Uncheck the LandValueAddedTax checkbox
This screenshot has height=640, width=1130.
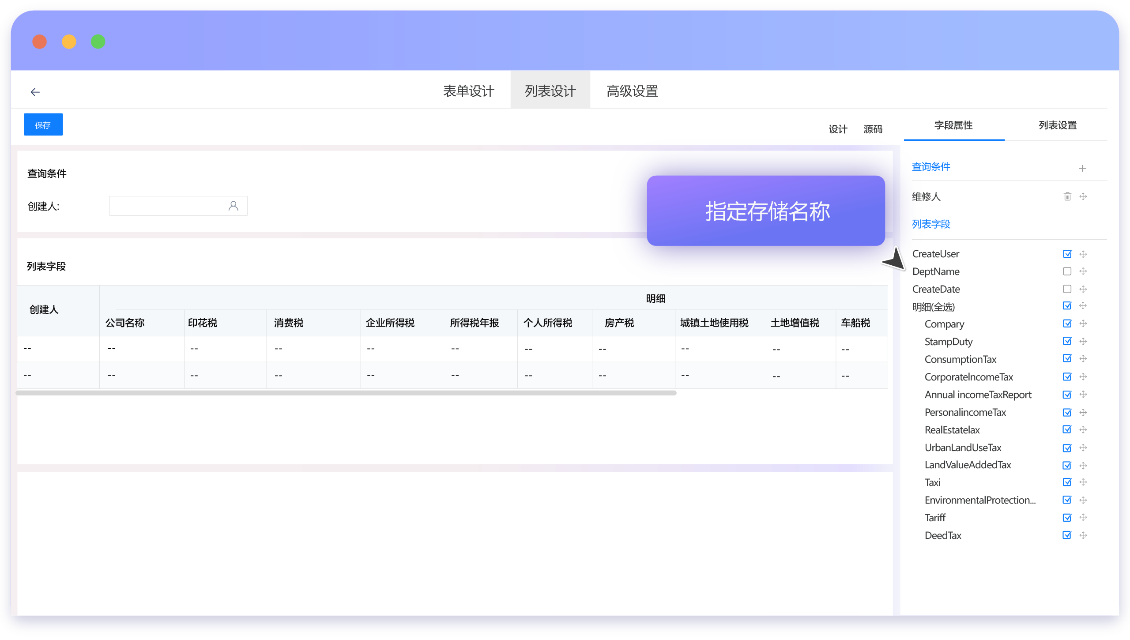pos(1067,465)
